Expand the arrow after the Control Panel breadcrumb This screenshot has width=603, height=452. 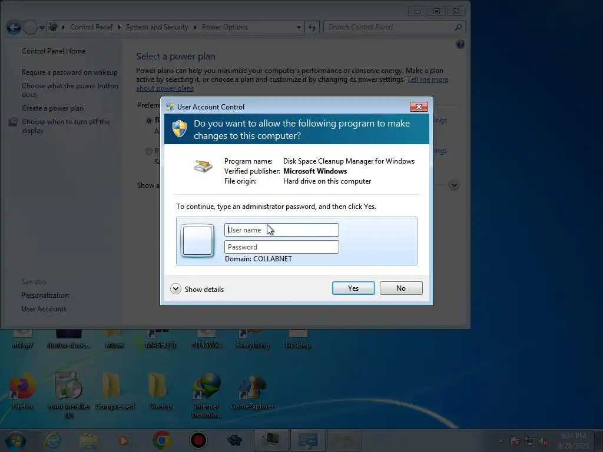119,27
